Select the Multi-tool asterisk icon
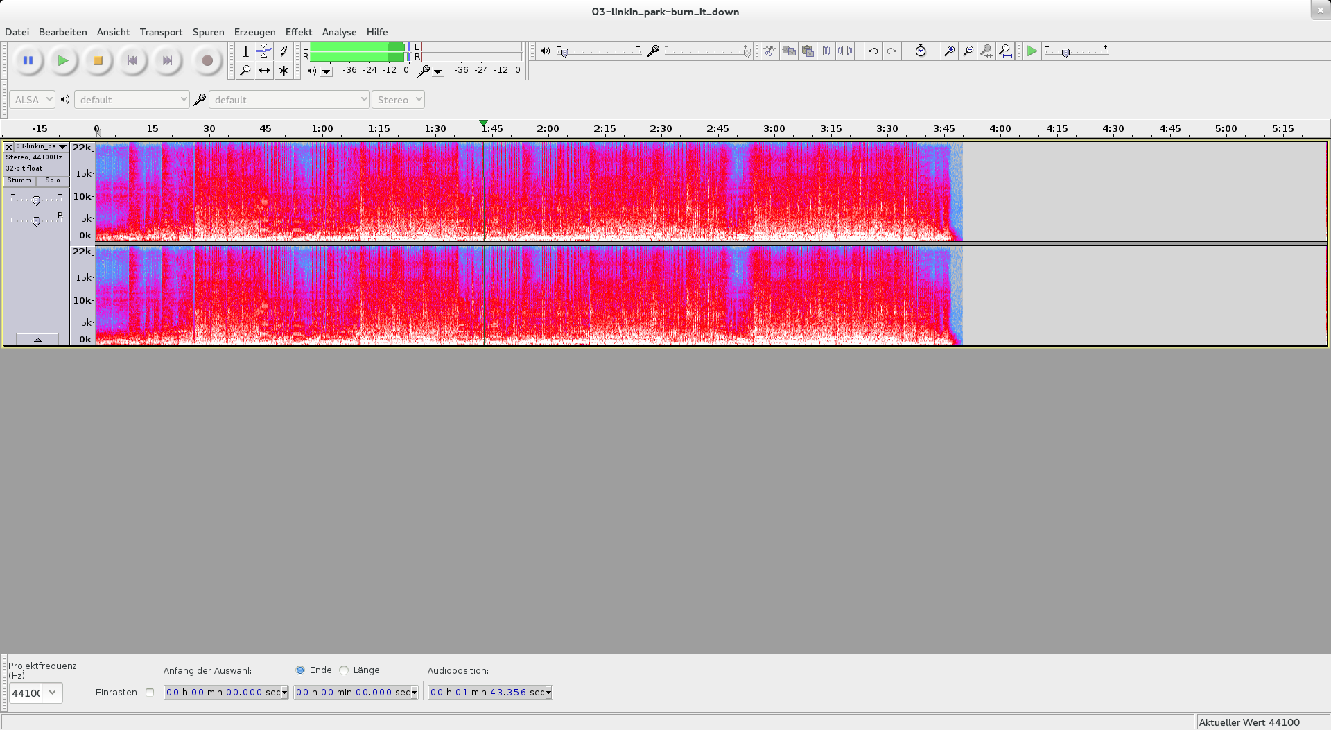Image resolution: width=1331 pixels, height=730 pixels. pyautogui.click(x=284, y=70)
